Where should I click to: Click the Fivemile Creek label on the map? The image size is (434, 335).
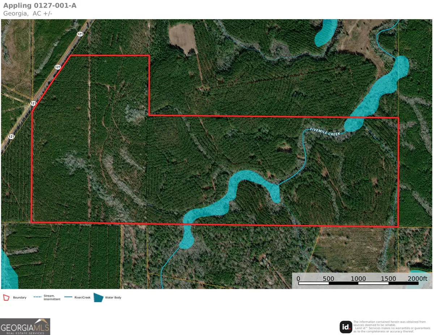[325, 132]
